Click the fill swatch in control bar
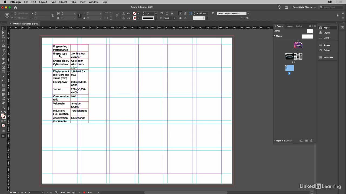This screenshot has width=346, height=194. 135,13
